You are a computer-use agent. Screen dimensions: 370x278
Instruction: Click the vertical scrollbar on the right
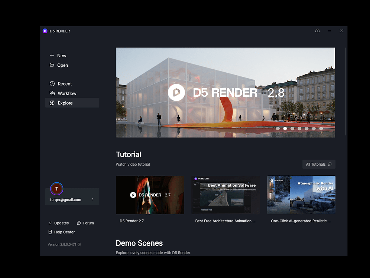click(346, 92)
